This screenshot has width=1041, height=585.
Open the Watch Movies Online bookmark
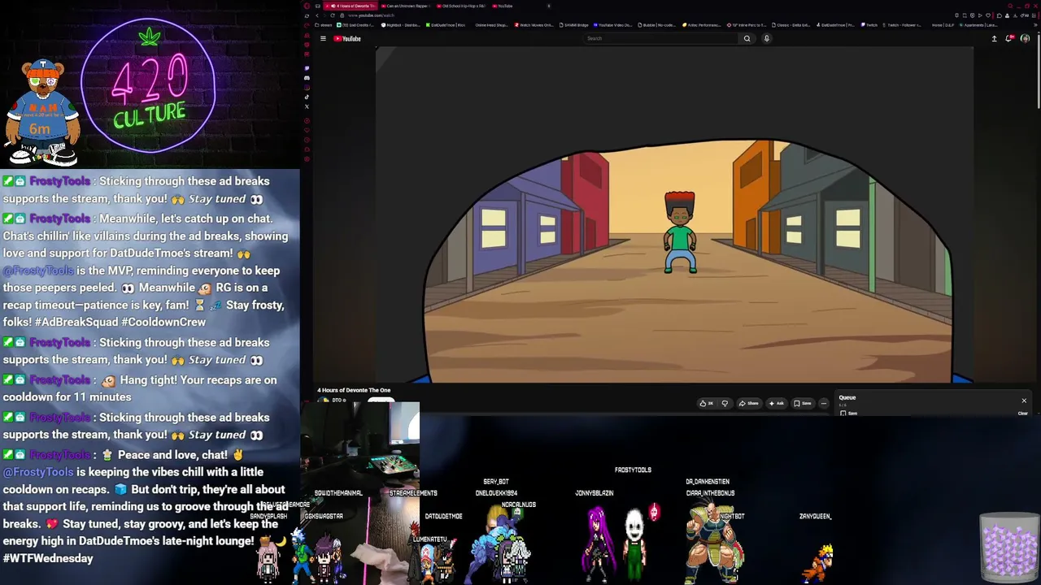534,25
